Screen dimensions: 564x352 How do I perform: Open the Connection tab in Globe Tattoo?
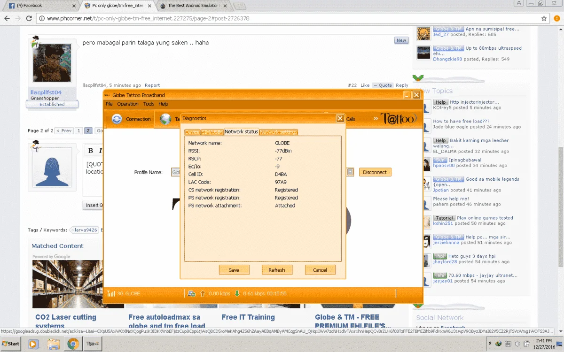click(x=131, y=119)
